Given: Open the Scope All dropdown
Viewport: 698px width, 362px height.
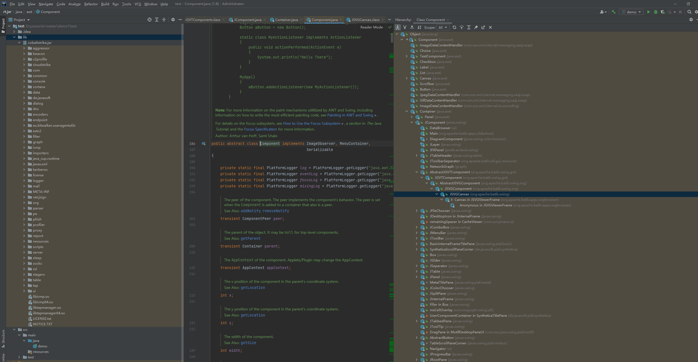Looking at the screenshot, I should coord(443,27).
